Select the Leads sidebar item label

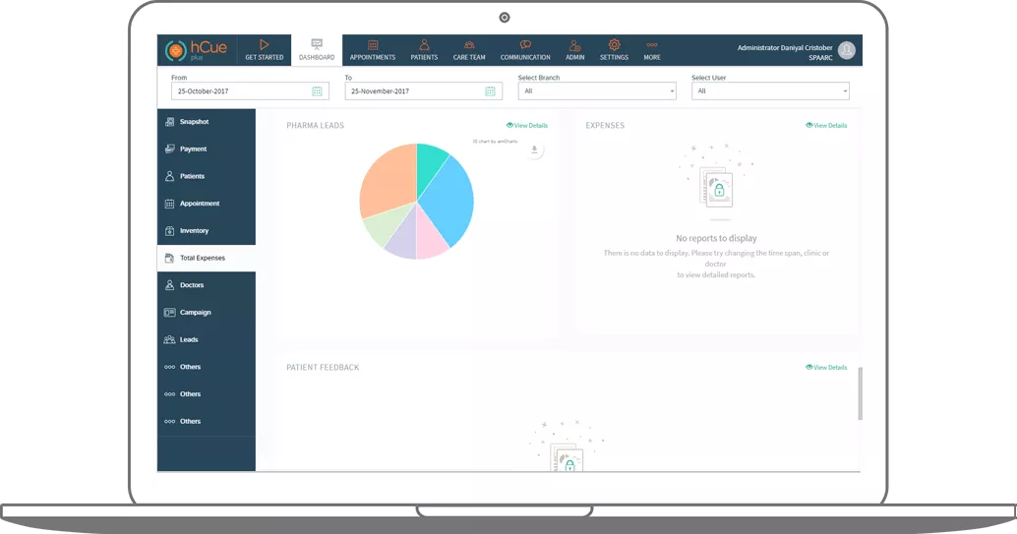pos(189,339)
